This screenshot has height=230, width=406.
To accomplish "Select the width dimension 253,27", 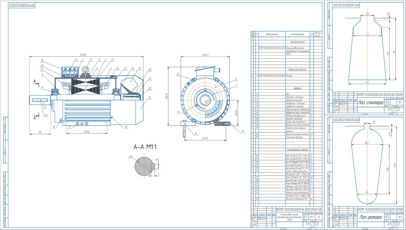I will 205,55.
